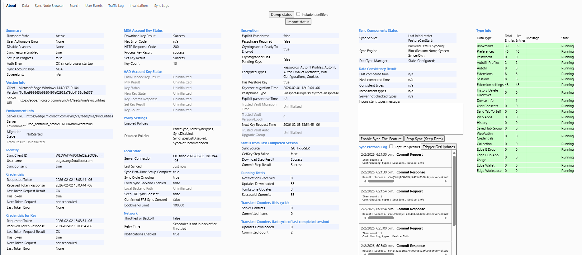Switch to the Data tab
The height and width of the screenshot is (255, 582).
point(26,6)
